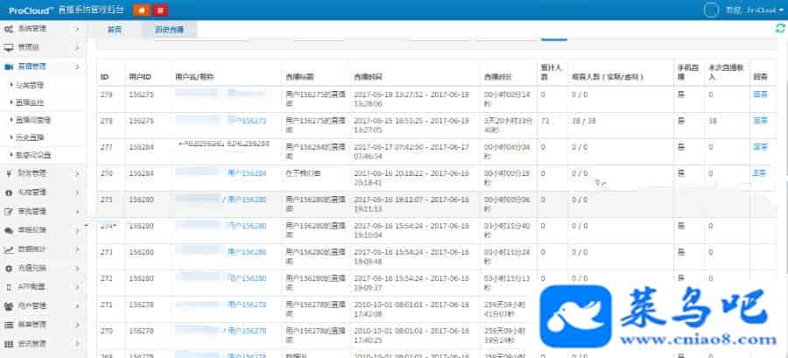788x358 pixels.
Task: Click the 财务管理 yen icon in sidebar
Action: pyautogui.click(x=9, y=173)
